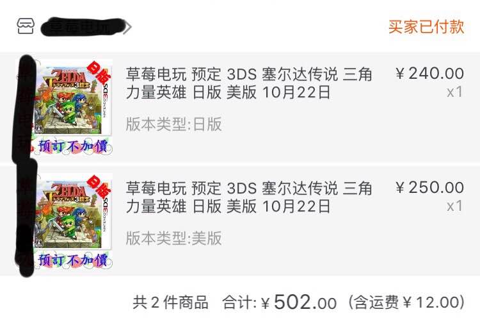The image size is (480, 323).
Task: Tap the 共2件商品 item count text
Action: coord(170,302)
